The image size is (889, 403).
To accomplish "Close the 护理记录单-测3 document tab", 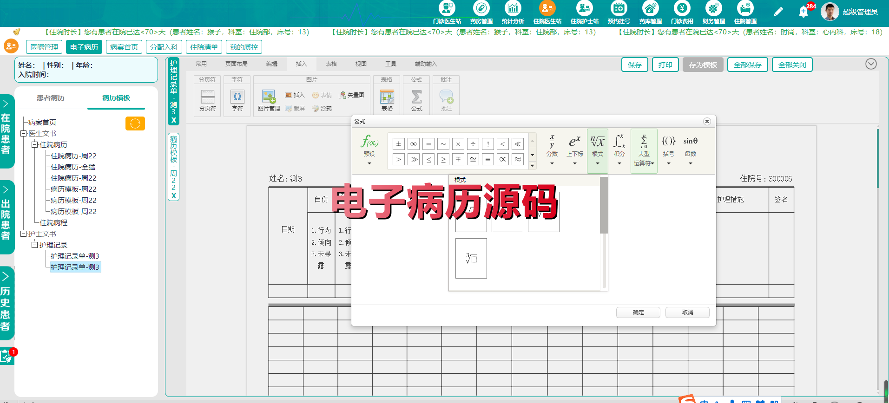I will click(x=173, y=120).
